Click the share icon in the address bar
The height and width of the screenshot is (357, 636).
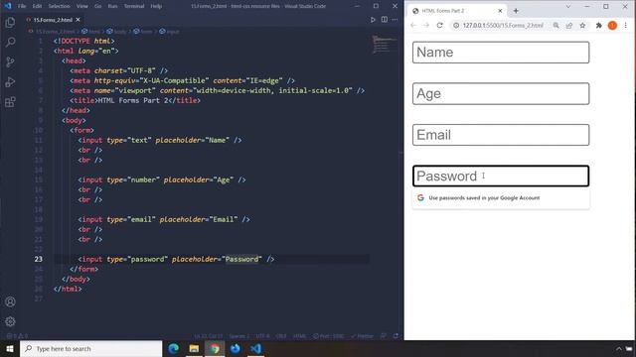coord(569,25)
